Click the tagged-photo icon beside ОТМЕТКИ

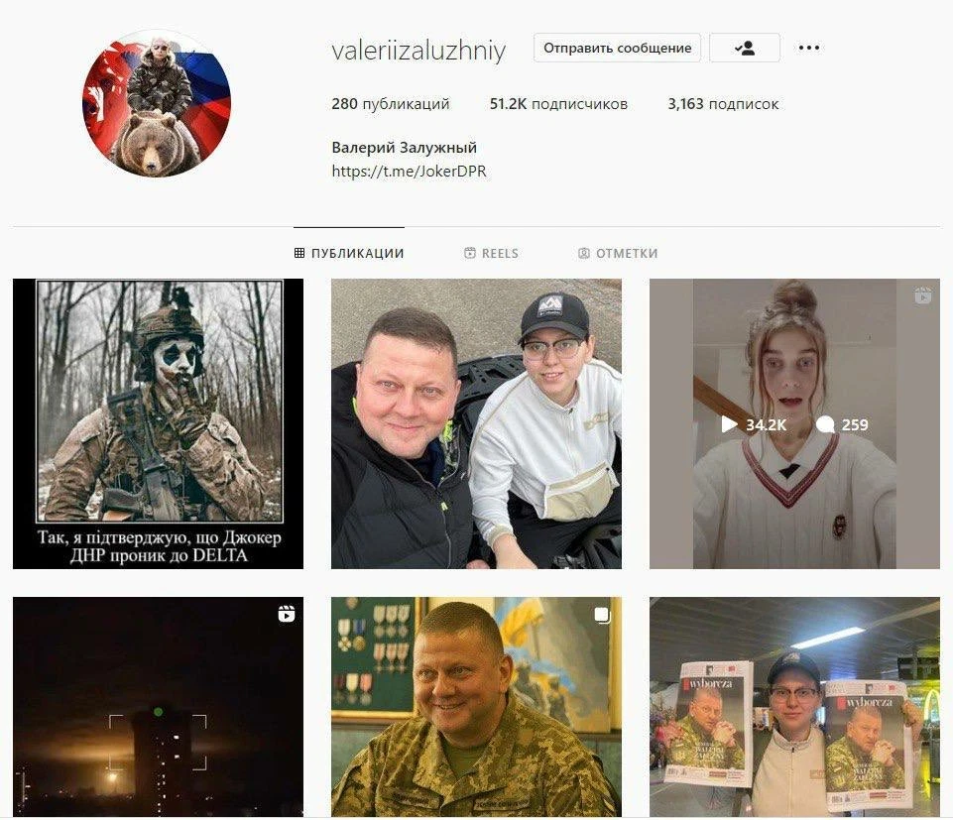click(x=583, y=253)
